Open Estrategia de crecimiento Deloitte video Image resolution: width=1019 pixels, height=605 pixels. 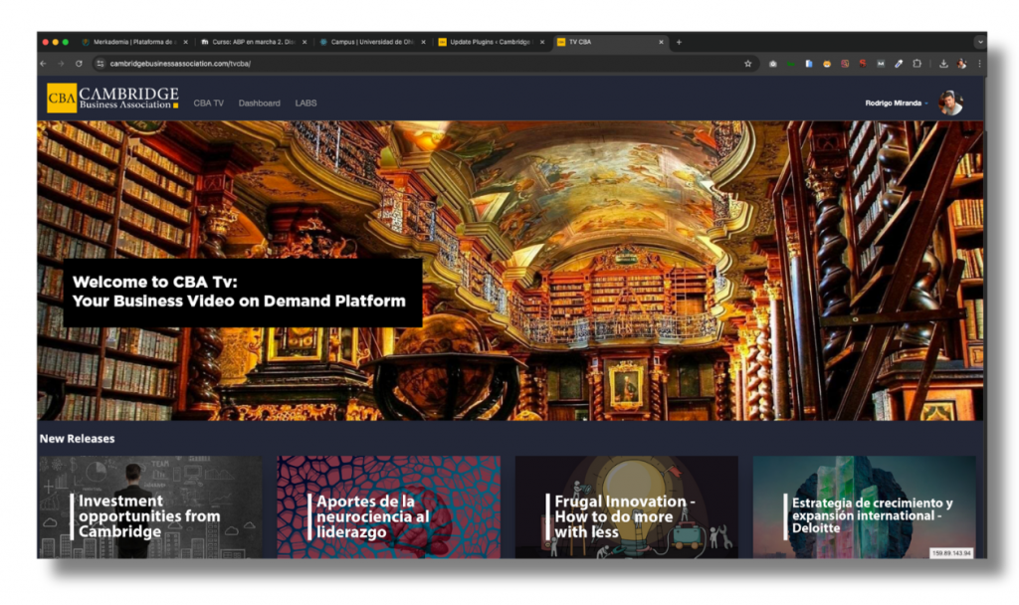click(865, 506)
